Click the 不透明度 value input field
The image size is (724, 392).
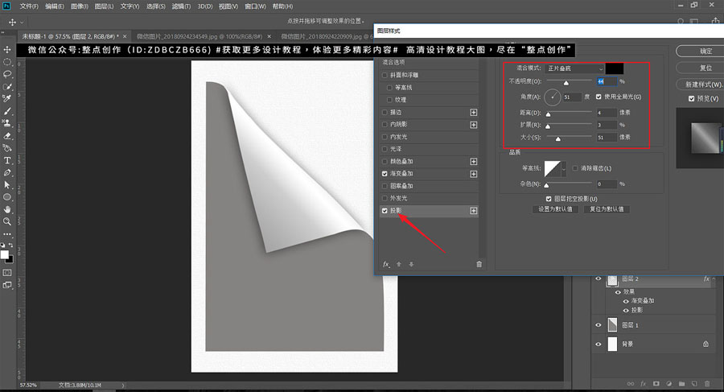606,82
